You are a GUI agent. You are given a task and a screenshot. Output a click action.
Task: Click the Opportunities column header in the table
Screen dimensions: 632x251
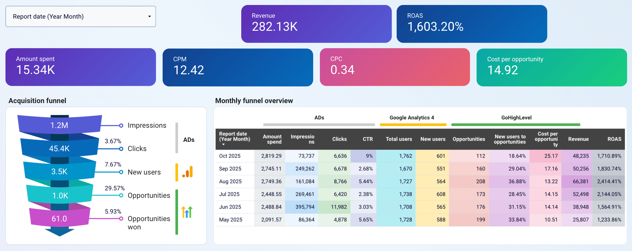[x=469, y=139]
